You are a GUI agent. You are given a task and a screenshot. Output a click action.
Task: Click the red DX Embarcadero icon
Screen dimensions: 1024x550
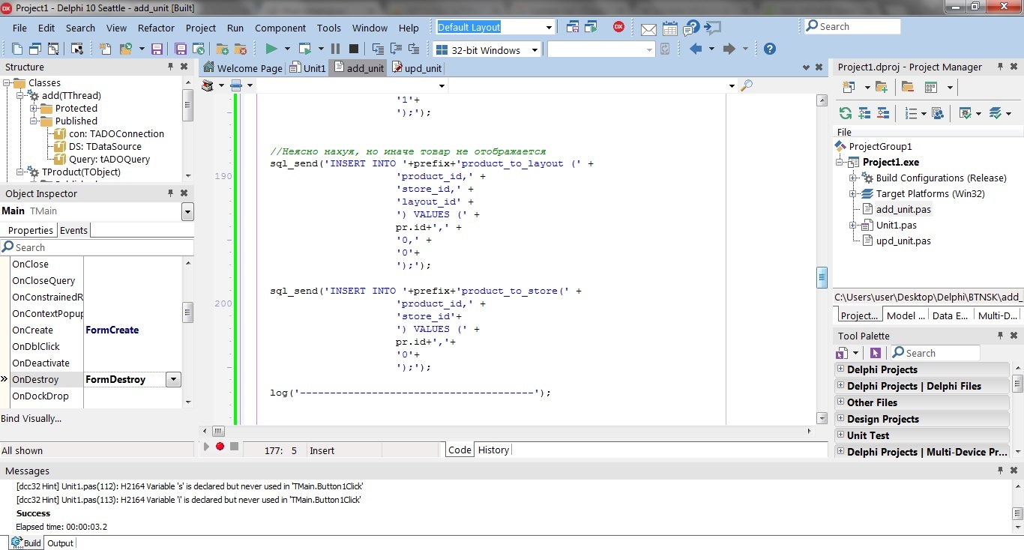618,26
